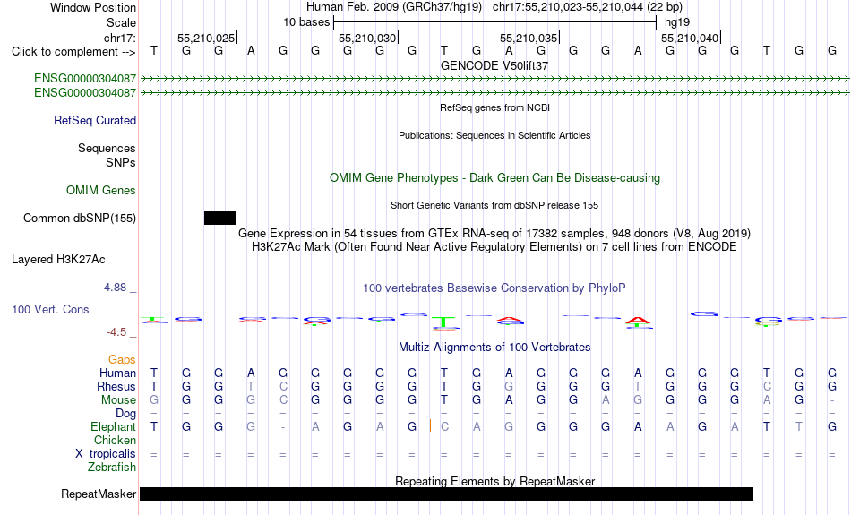Click the Mouse alignment row label

(x=118, y=400)
